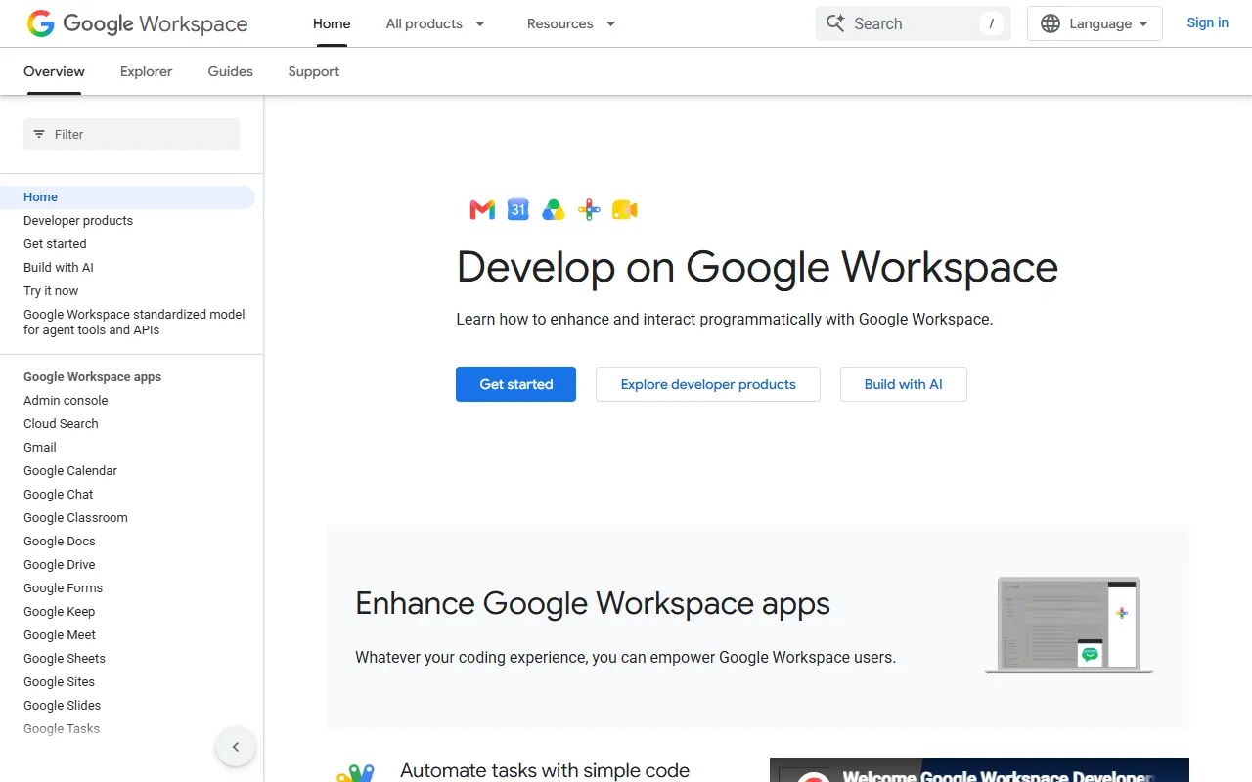Image resolution: width=1252 pixels, height=782 pixels.
Task: Click the Gmail icon above the heading
Action: 482,209
